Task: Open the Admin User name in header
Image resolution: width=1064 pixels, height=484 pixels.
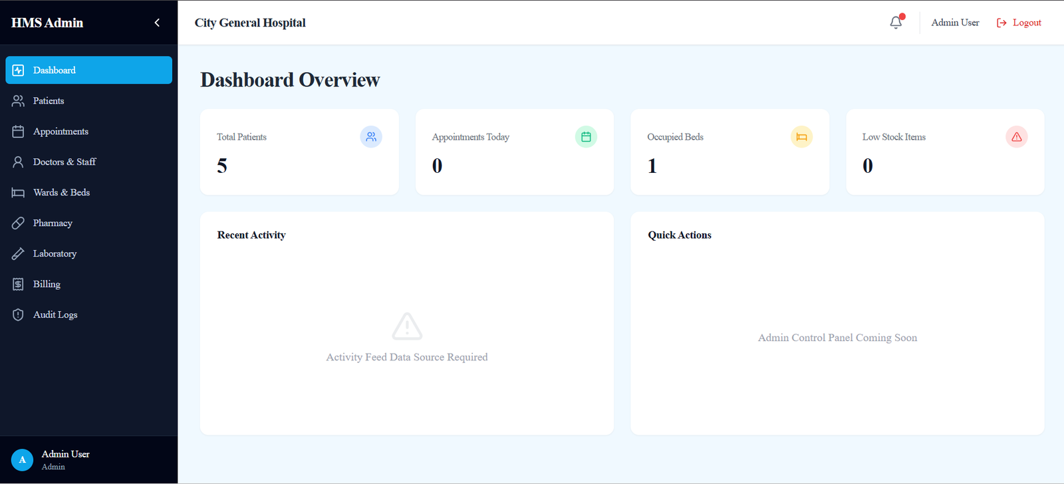Action: (955, 23)
